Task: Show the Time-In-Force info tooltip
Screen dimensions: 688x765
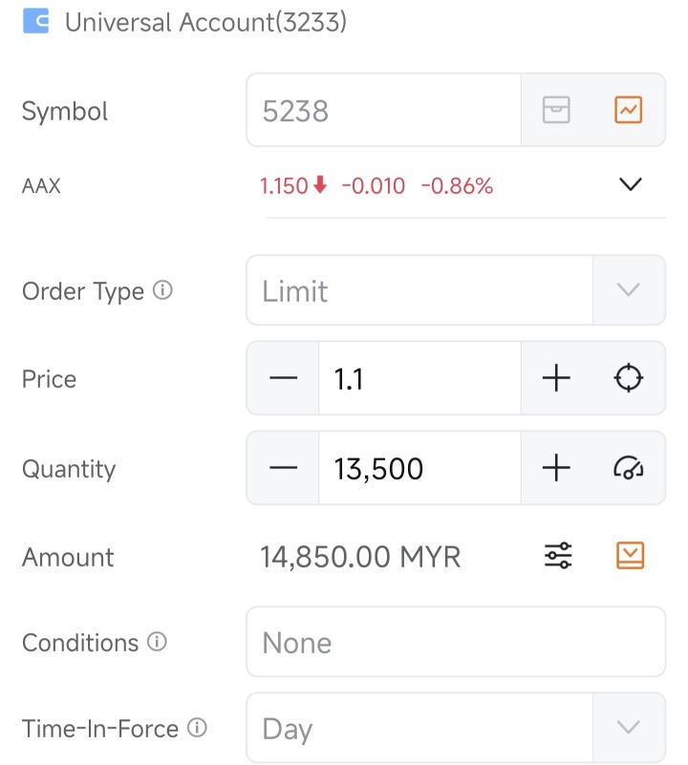Action: [x=197, y=728]
